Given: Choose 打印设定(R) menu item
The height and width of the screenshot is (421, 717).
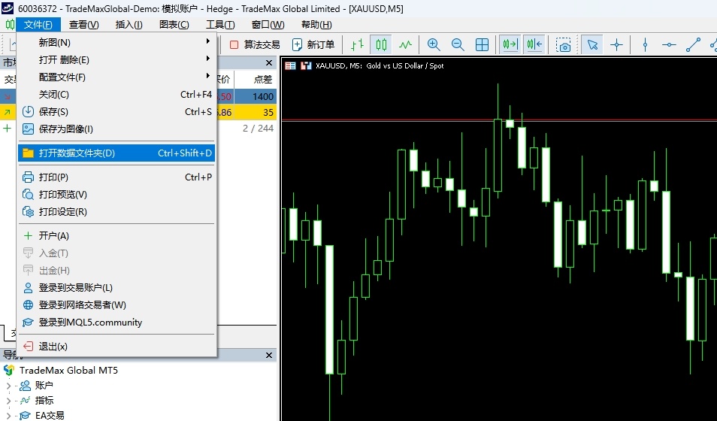Looking at the screenshot, I should (116, 212).
